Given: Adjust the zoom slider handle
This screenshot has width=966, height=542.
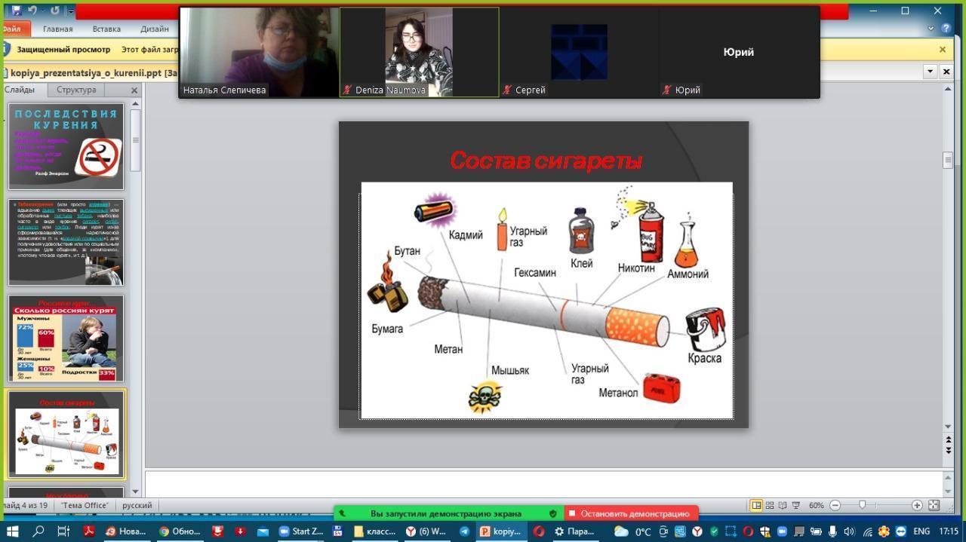Looking at the screenshot, I should coord(862,505).
